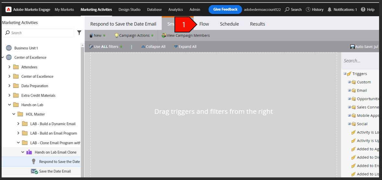Collapse Hands on Lab Email Clone program
This screenshot has height=180, width=382.
tap(23, 152)
